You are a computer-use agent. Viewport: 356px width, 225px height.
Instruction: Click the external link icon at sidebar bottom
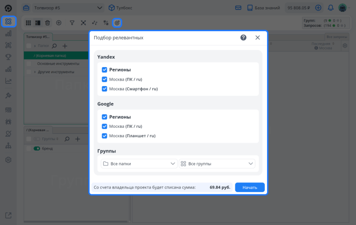point(8,215)
